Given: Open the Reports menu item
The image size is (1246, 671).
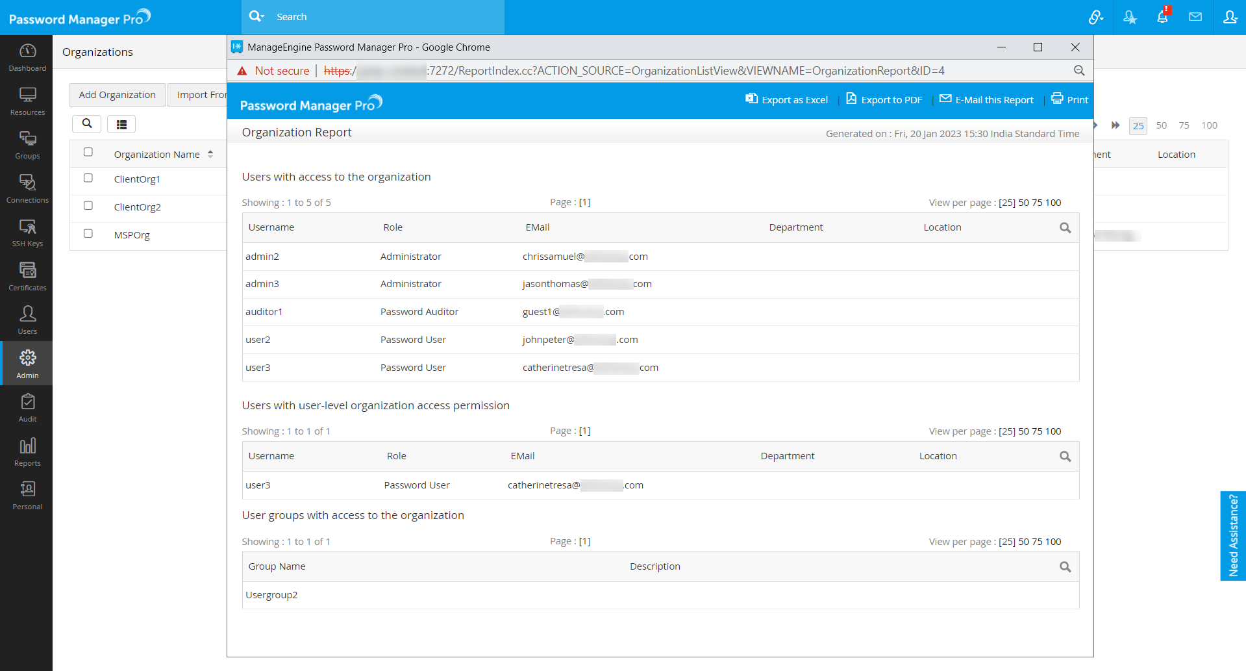Looking at the screenshot, I should pyautogui.click(x=27, y=452).
